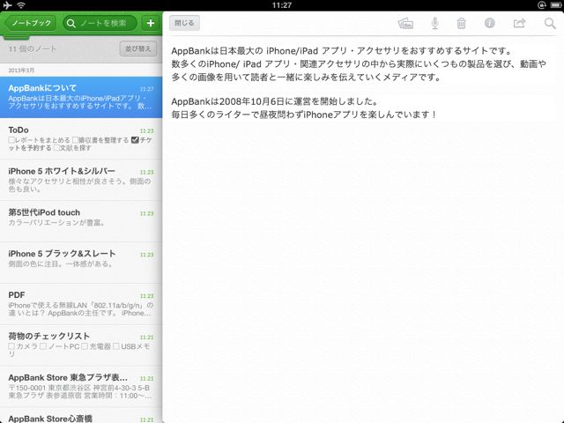Place cursor in first note paragraph
564x423 pixels.
coord(359,63)
